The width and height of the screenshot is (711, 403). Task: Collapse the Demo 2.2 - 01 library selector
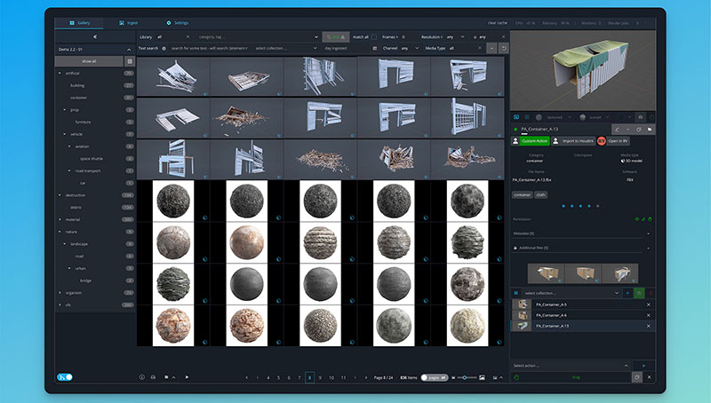tap(129, 50)
